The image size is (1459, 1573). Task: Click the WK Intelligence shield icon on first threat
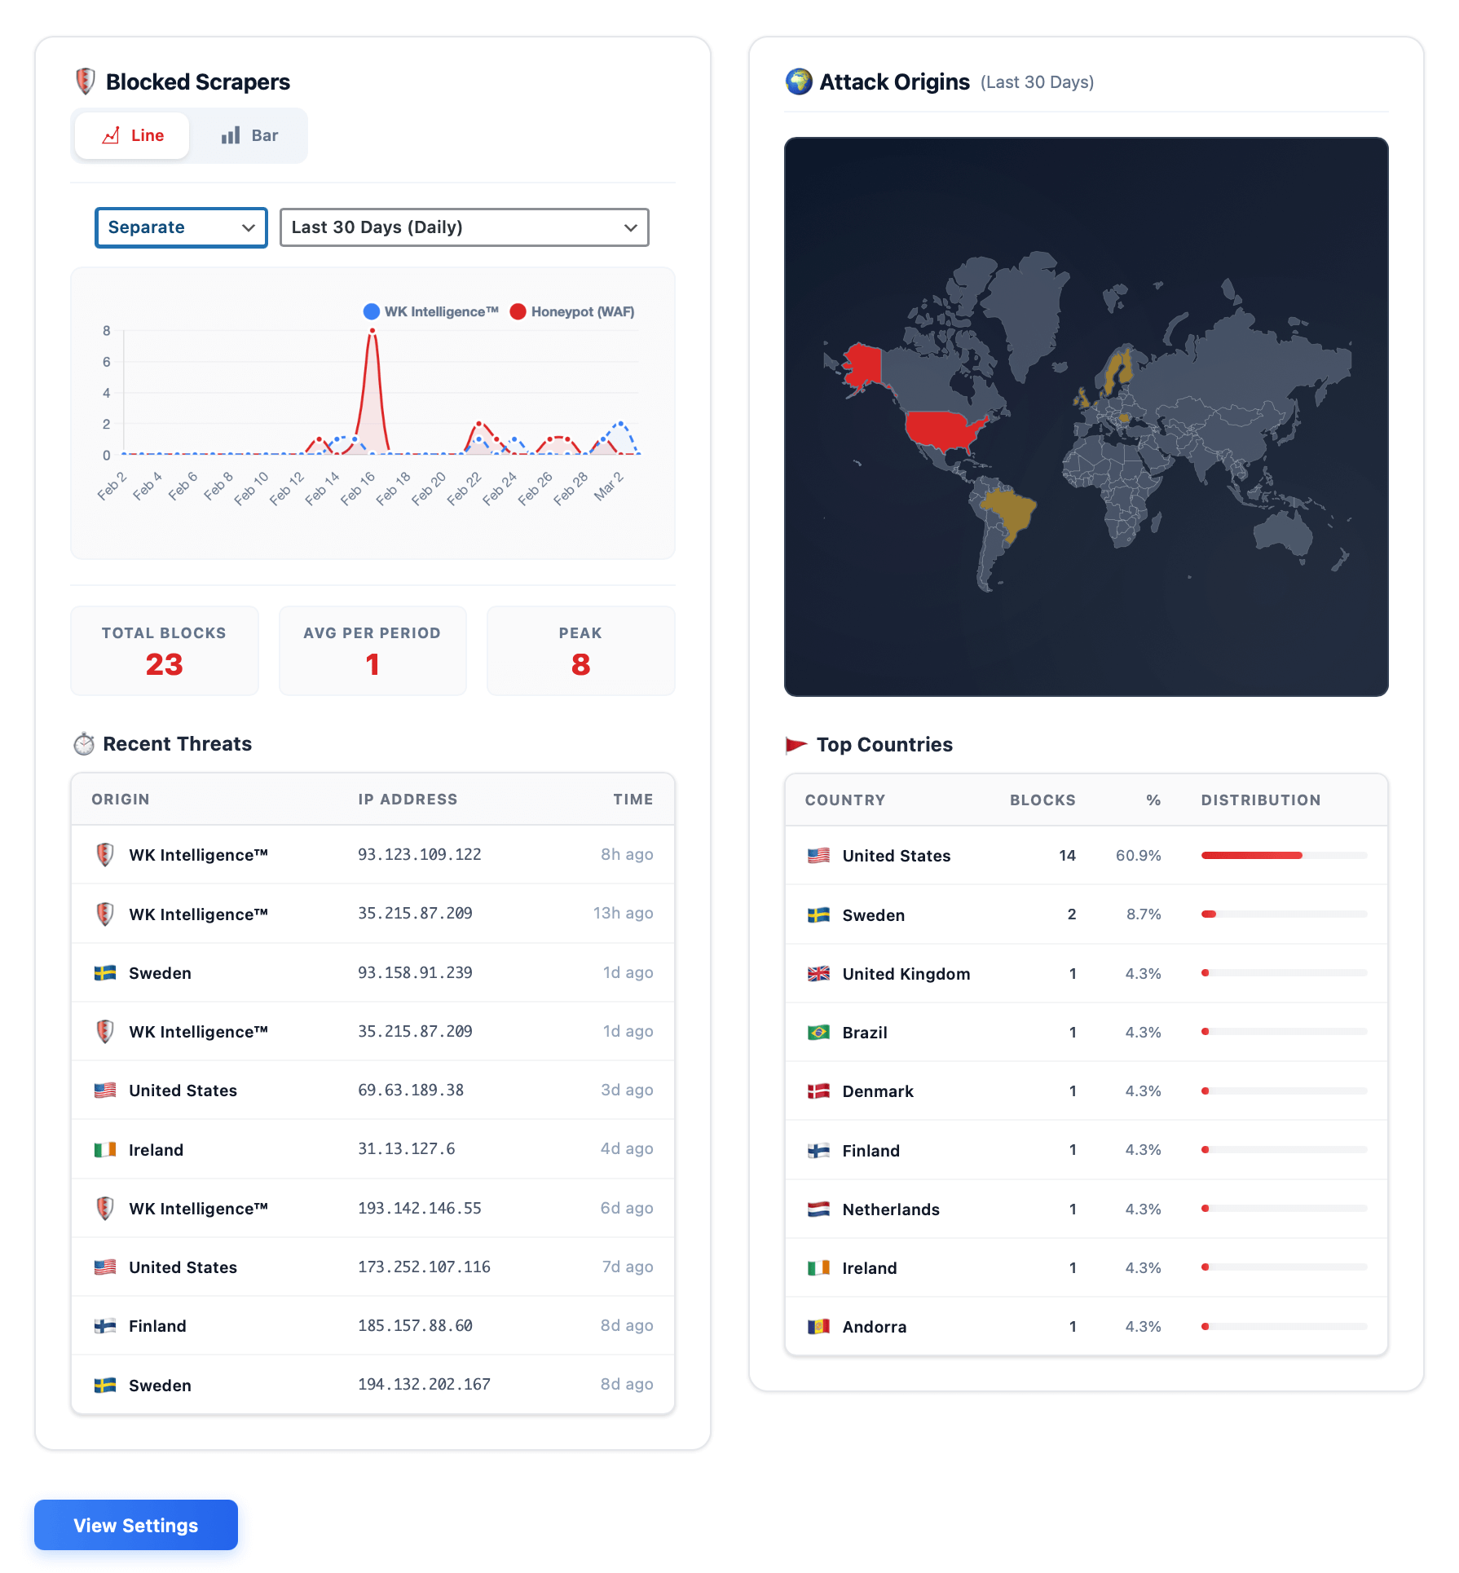106,854
